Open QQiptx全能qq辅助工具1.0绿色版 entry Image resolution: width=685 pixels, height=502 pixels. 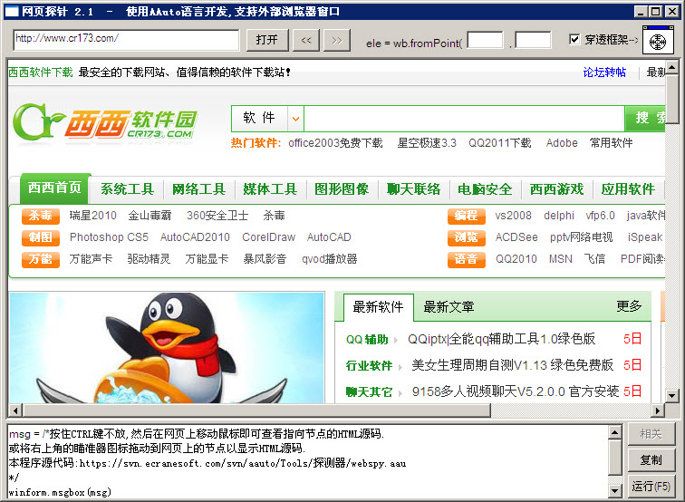[x=502, y=339]
